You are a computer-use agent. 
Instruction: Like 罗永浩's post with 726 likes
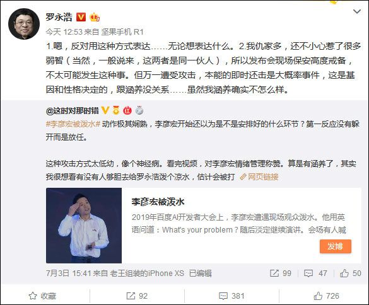point(326,296)
